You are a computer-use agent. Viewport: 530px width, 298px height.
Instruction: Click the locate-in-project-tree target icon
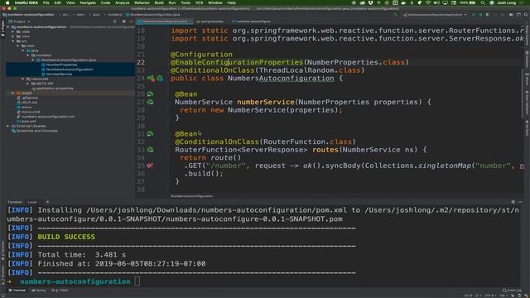click(x=115, y=22)
